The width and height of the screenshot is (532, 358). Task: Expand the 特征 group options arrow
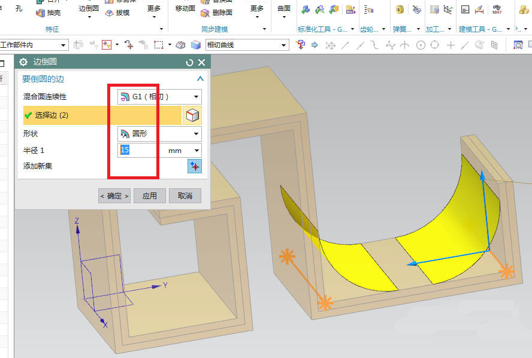pyautogui.click(x=162, y=29)
